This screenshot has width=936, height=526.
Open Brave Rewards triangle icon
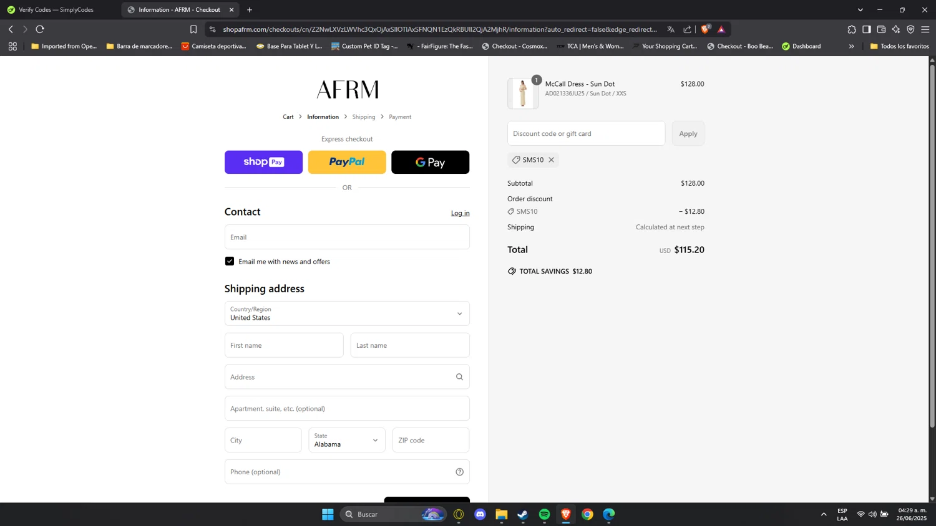(x=721, y=29)
